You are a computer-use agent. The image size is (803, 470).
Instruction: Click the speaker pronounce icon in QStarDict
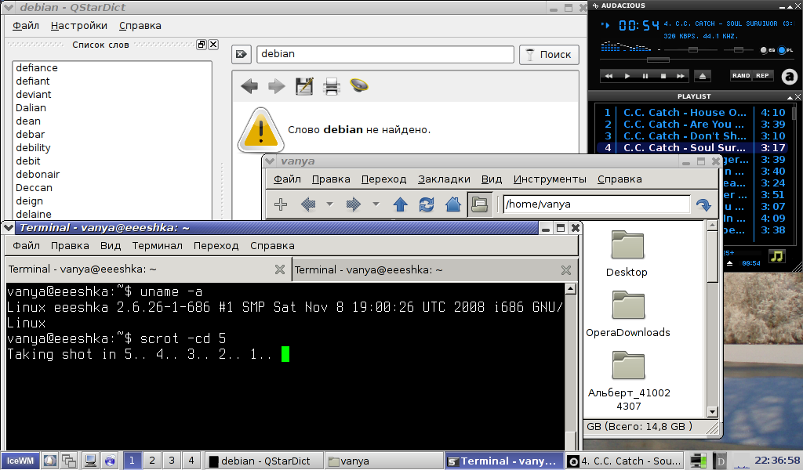[x=359, y=85]
